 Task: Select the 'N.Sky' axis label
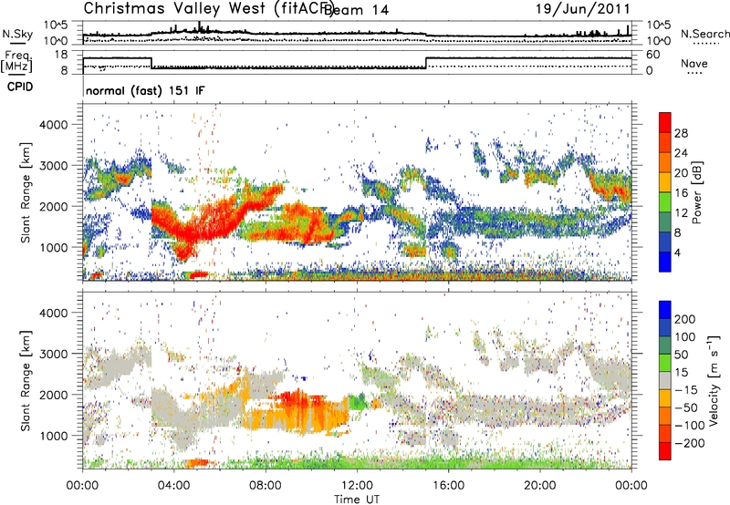pos(17,34)
